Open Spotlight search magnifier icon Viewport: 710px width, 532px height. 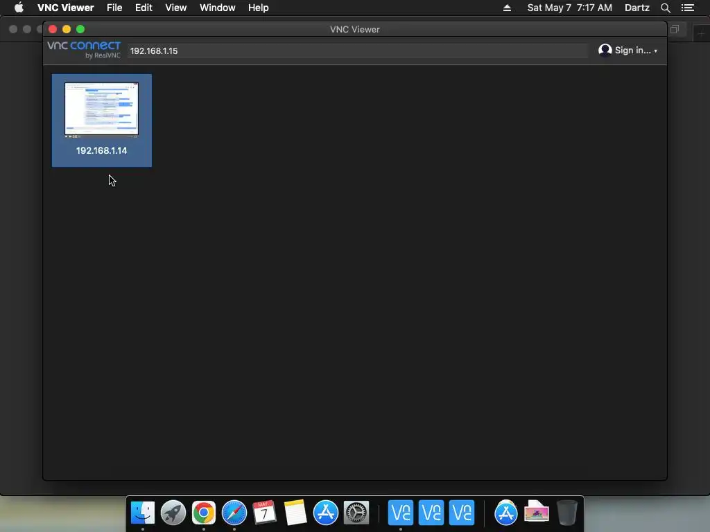[665, 8]
